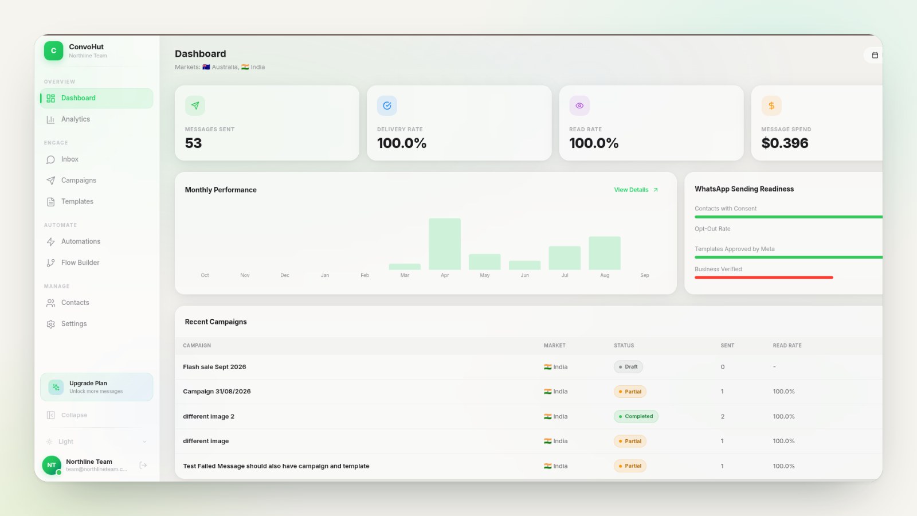The height and width of the screenshot is (516, 917).
Task: Open View Details for Monthly Performance
Action: pyautogui.click(x=631, y=190)
